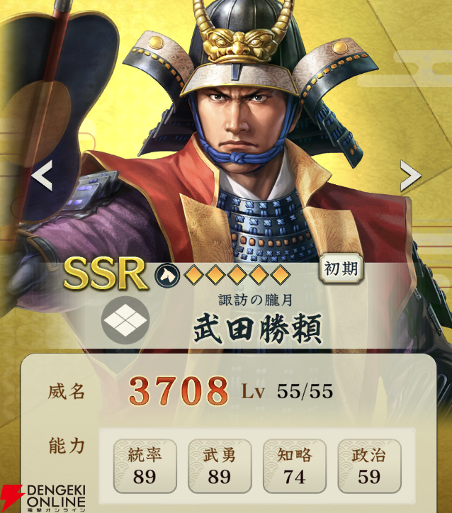Tap the 能力 abilities label
Image resolution: width=452 pixels, height=513 pixels.
[67, 446]
